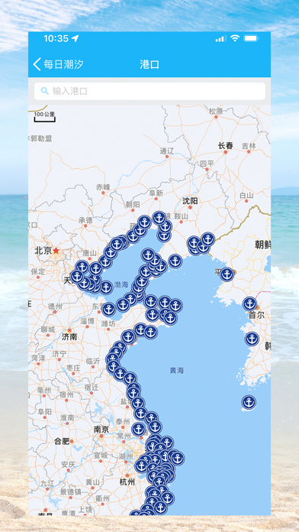Tap the 长春 city label
299x532 pixels.
pyautogui.click(x=226, y=146)
